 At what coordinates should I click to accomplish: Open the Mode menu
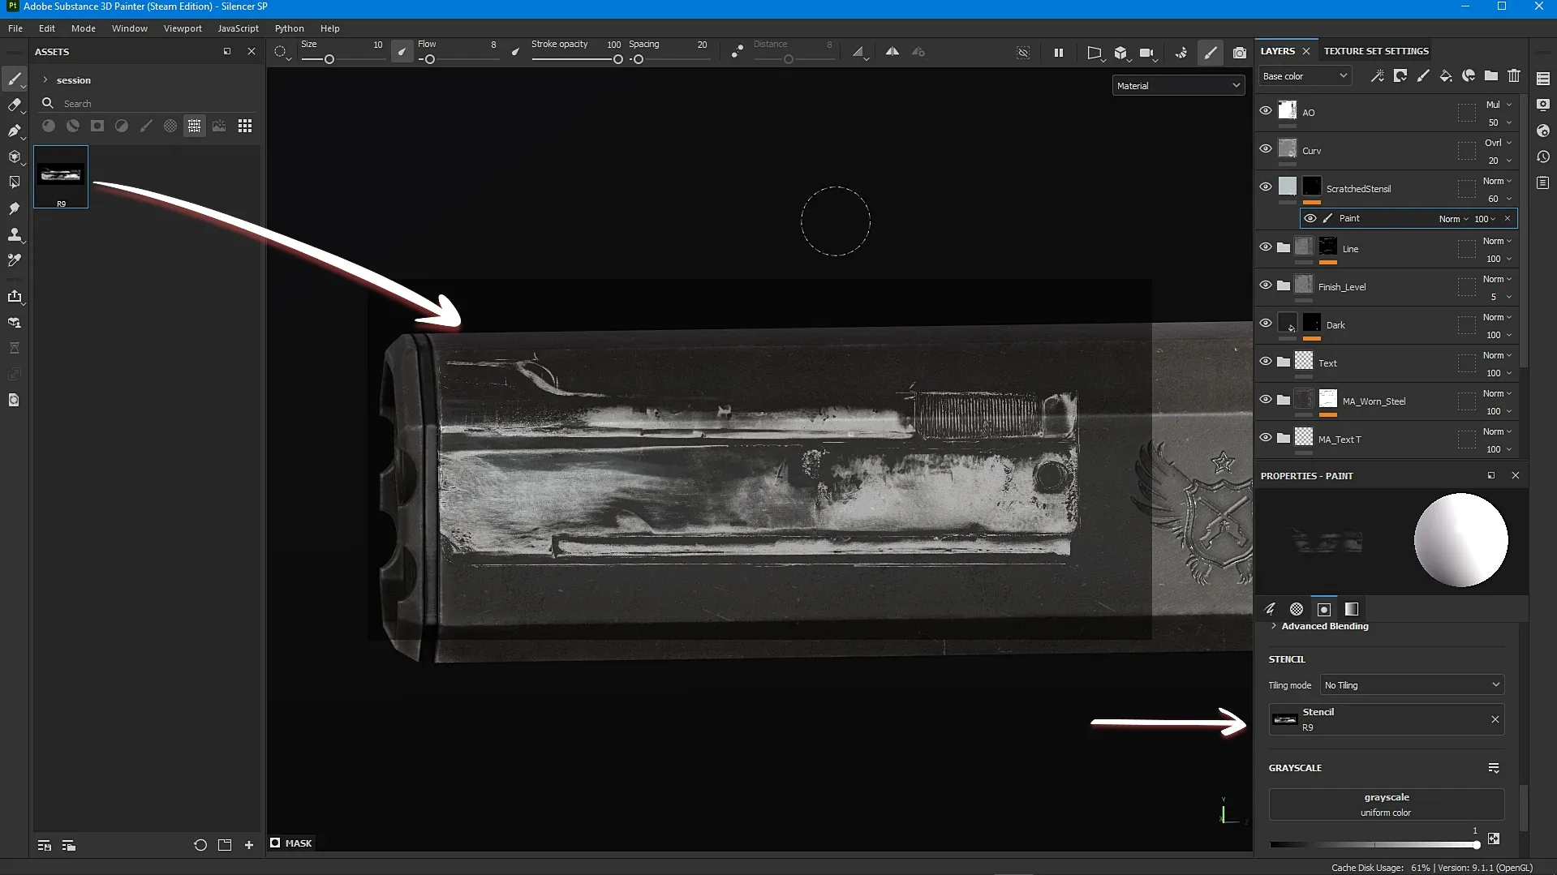click(84, 28)
